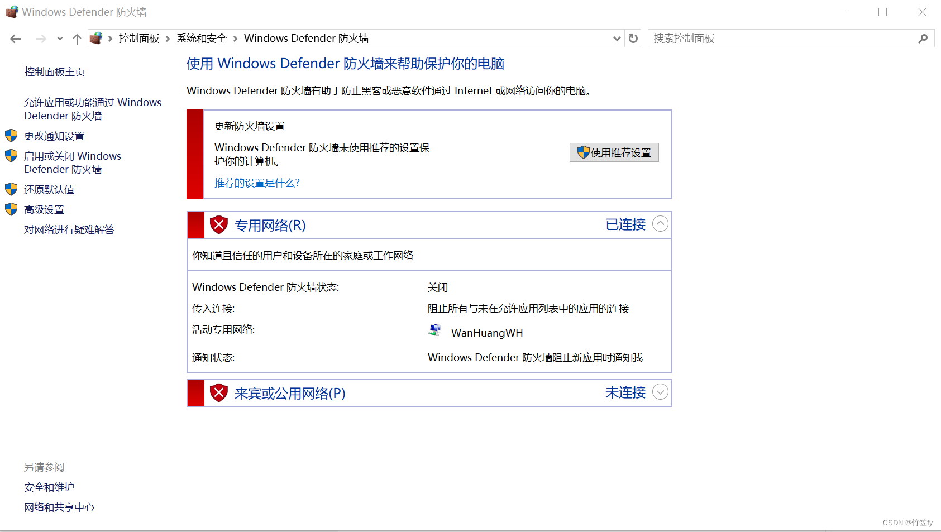941x532 pixels.
Task: Open 安全和维护 link
Action: [49, 487]
